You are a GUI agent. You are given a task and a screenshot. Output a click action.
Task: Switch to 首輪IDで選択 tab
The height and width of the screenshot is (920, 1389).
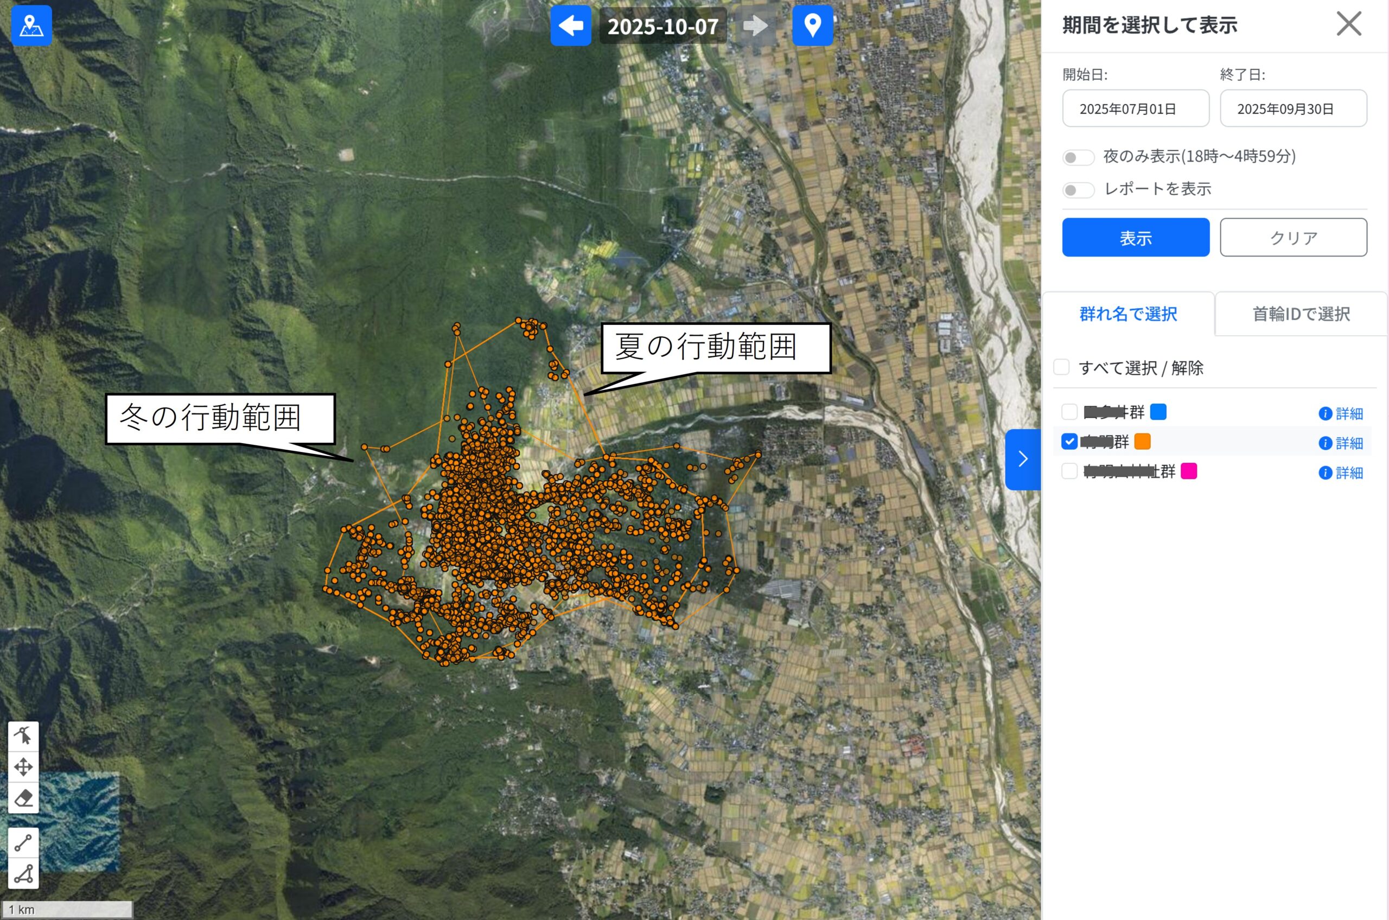point(1301,315)
